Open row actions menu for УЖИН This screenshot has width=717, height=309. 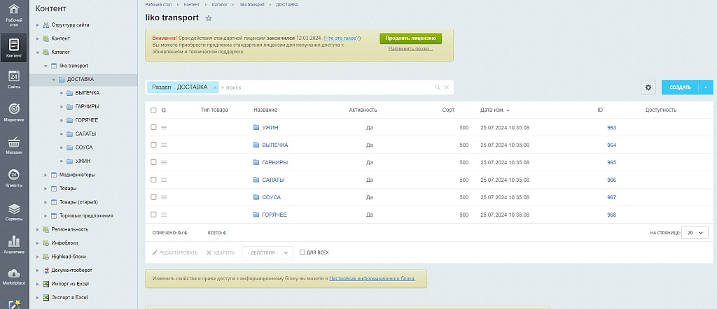click(164, 128)
